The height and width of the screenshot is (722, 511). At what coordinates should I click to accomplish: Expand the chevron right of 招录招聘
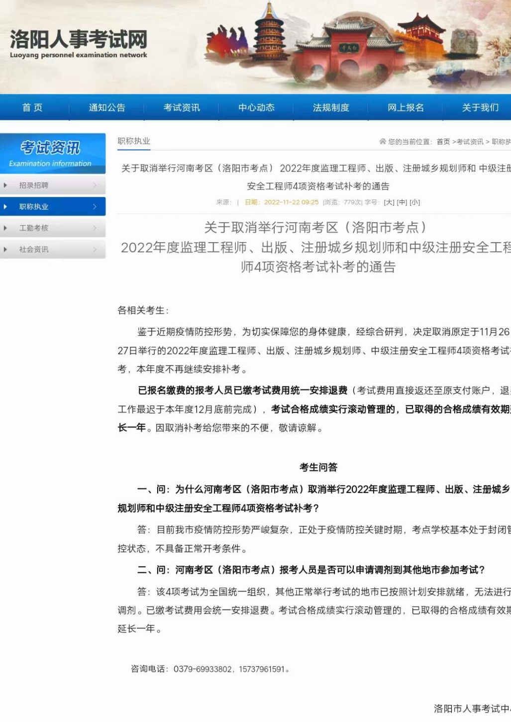tap(95, 185)
